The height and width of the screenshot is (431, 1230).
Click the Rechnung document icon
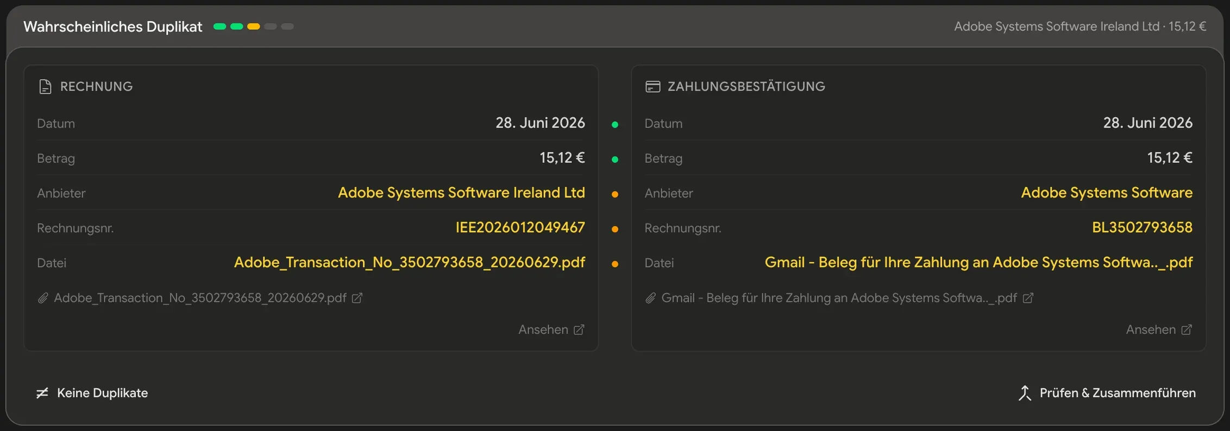point(45,87)
